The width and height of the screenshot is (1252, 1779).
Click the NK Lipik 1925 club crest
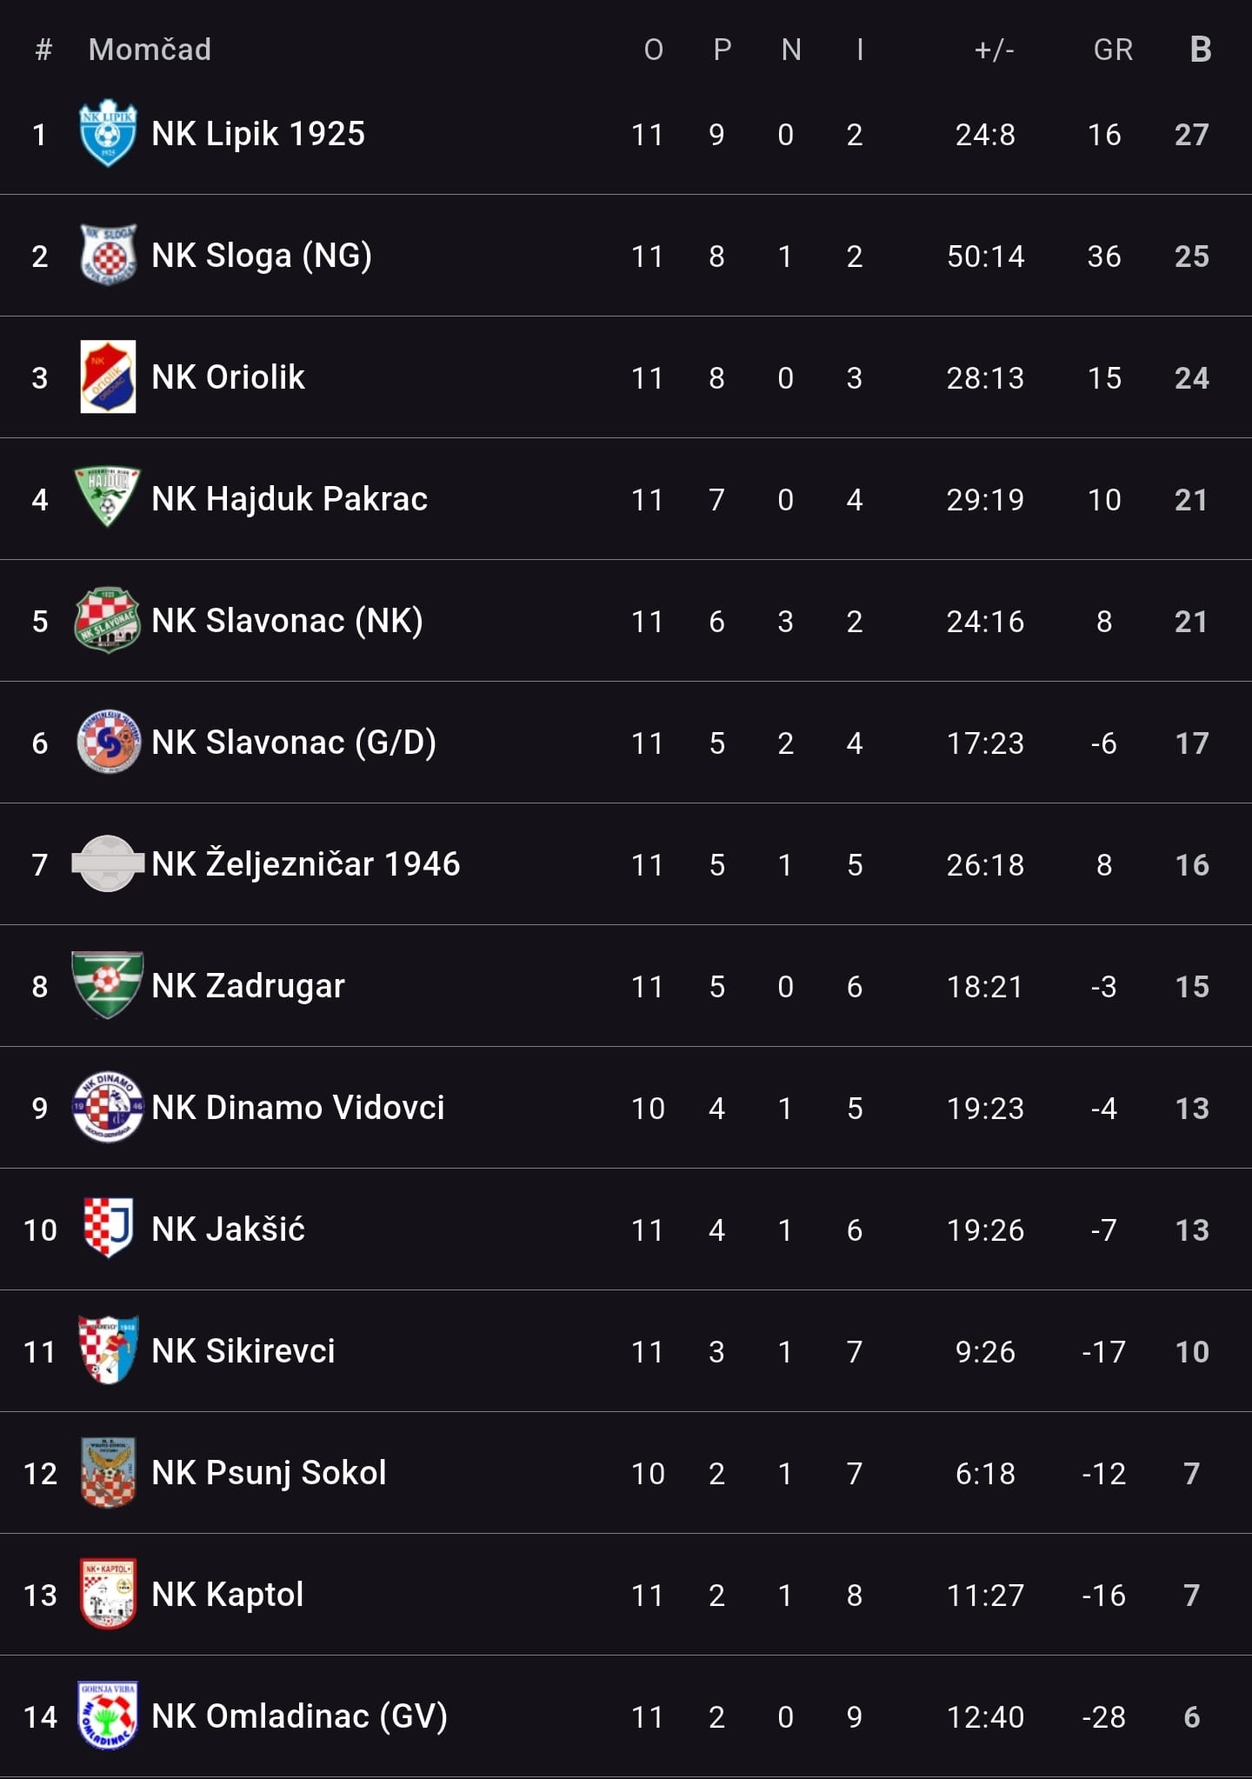click(x=107, y=133)
